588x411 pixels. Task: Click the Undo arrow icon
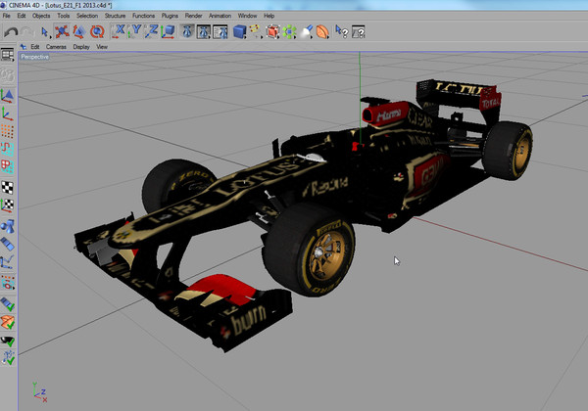(x=11, y=32)
